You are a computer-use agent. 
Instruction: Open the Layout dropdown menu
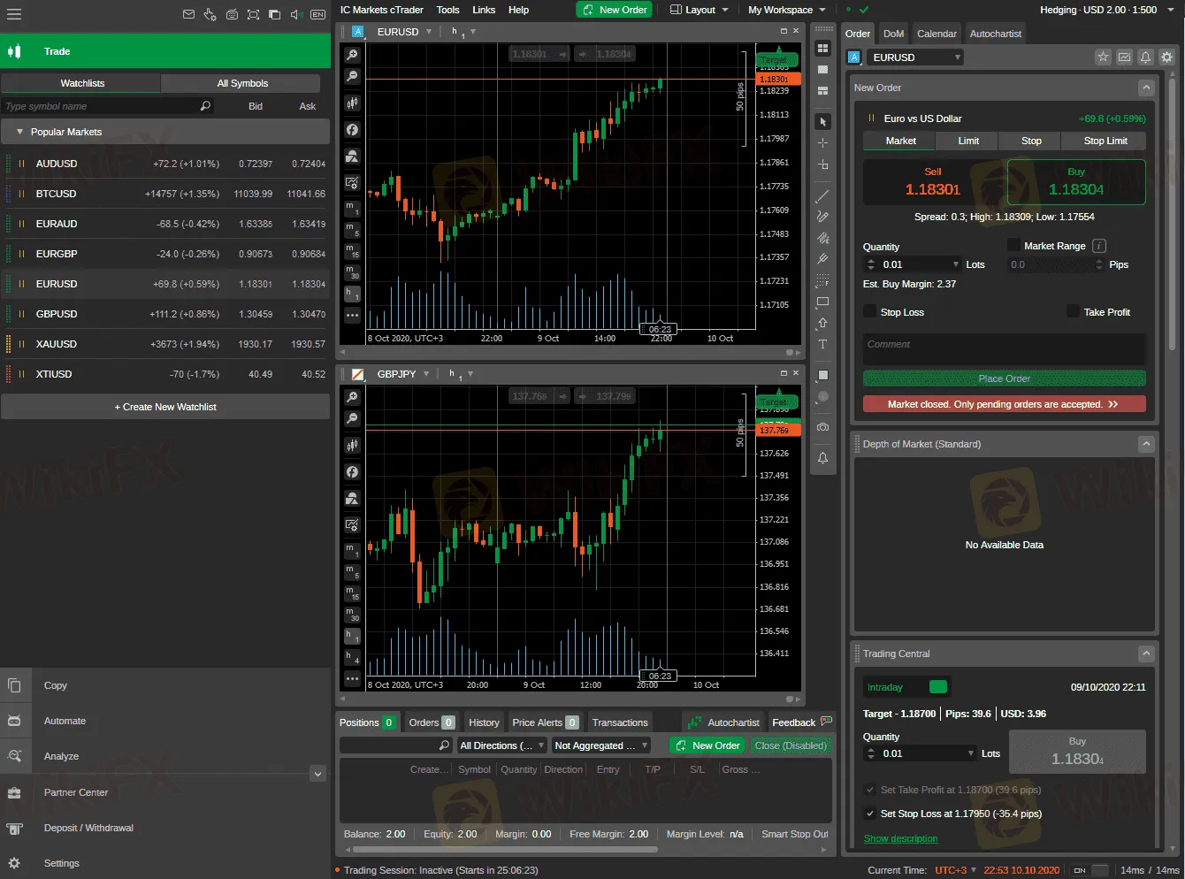[x=700, y=10]
